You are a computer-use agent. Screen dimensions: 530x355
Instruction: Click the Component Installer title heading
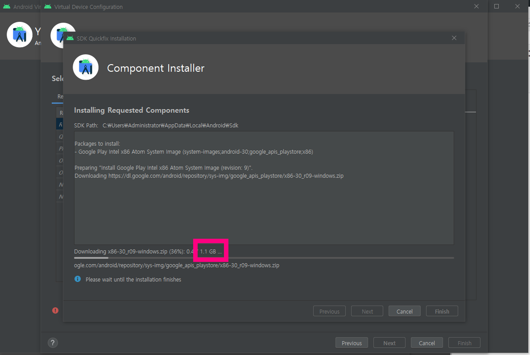[x=156, y=68]
